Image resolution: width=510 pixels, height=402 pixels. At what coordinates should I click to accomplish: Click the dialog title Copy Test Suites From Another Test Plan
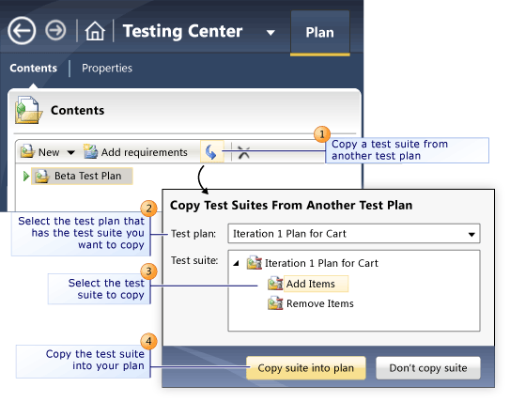click(x=291, y=206)
